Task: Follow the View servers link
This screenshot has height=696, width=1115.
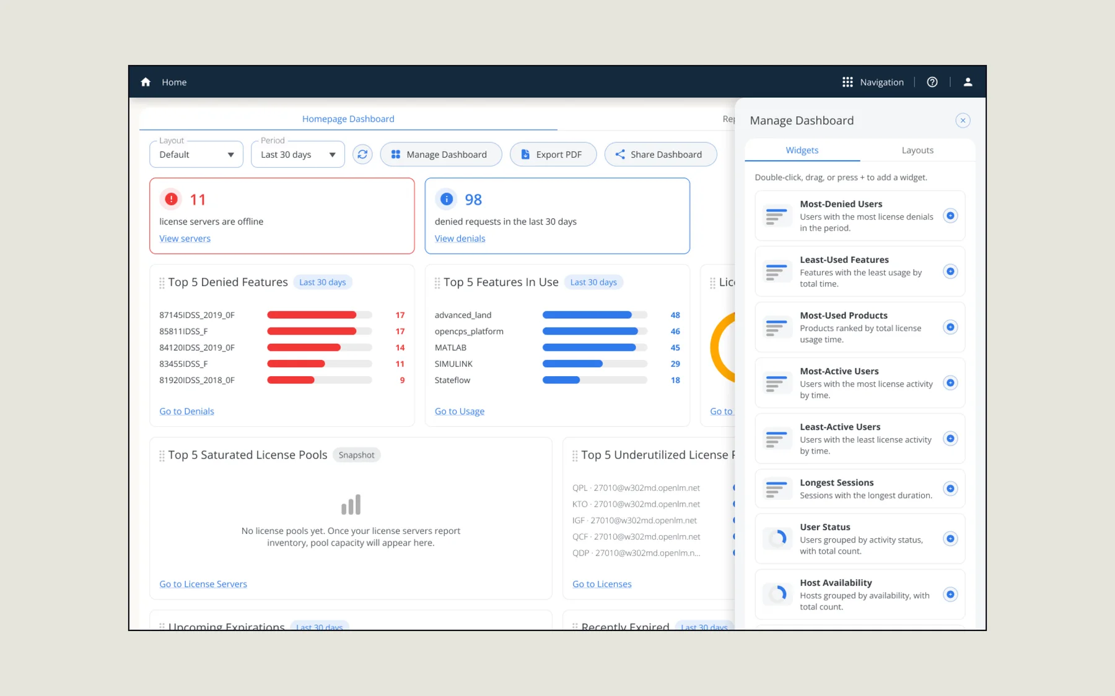Action: tap(185, 239)
